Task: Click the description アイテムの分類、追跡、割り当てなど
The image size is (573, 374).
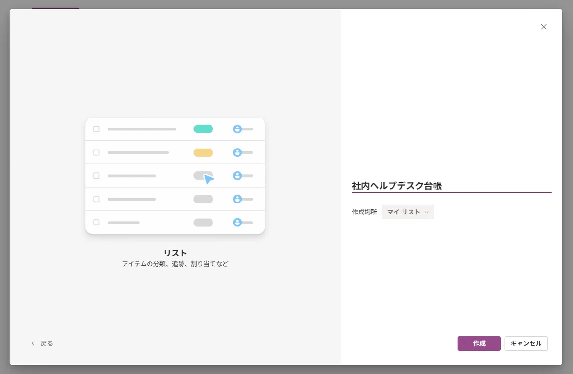Action: point(175,264)
